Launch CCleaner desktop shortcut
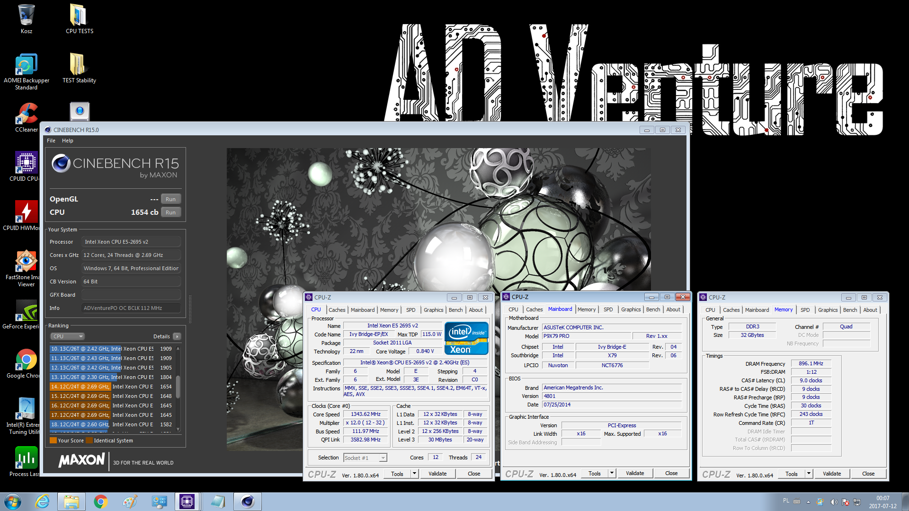 (27, 118)
